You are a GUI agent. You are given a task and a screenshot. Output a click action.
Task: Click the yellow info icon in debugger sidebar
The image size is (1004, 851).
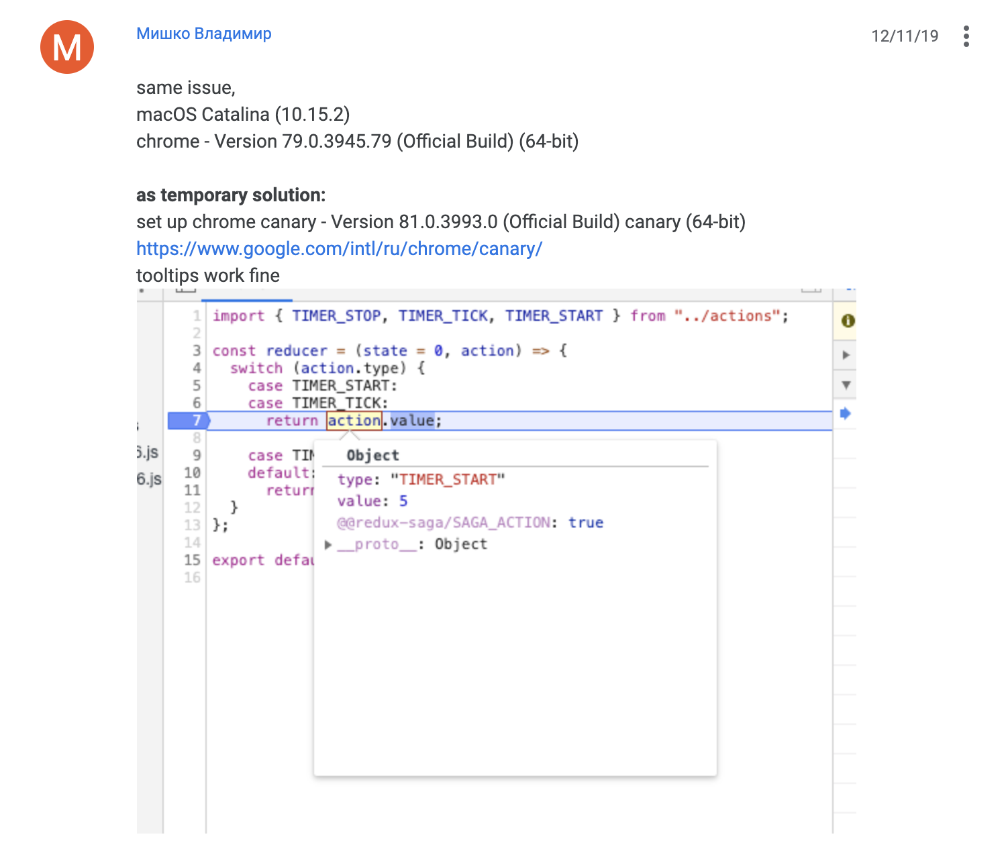click(848, 321)
